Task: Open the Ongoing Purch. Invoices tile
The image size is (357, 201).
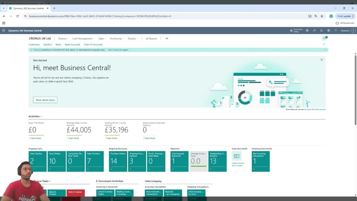Action: pos(137,161)
